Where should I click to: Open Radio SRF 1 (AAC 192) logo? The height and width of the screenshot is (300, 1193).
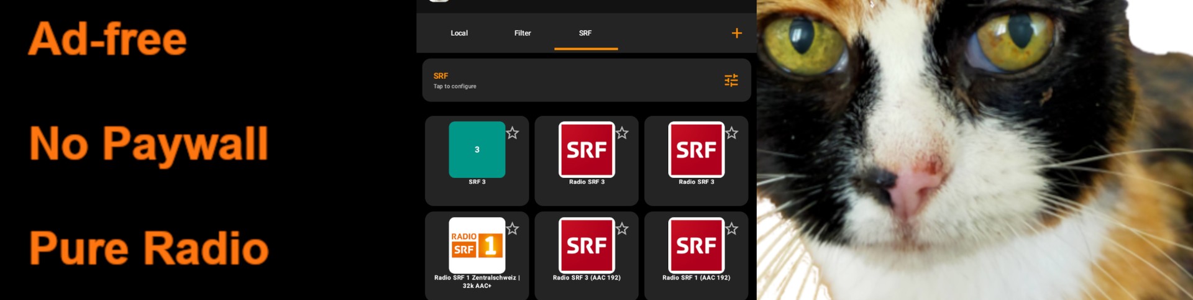[697, 245]
